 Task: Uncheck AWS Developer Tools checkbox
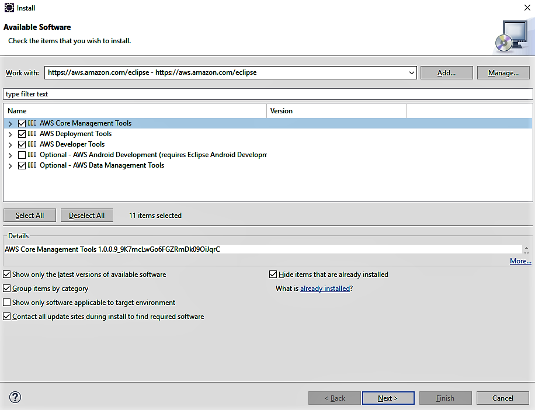pos(22,145)
